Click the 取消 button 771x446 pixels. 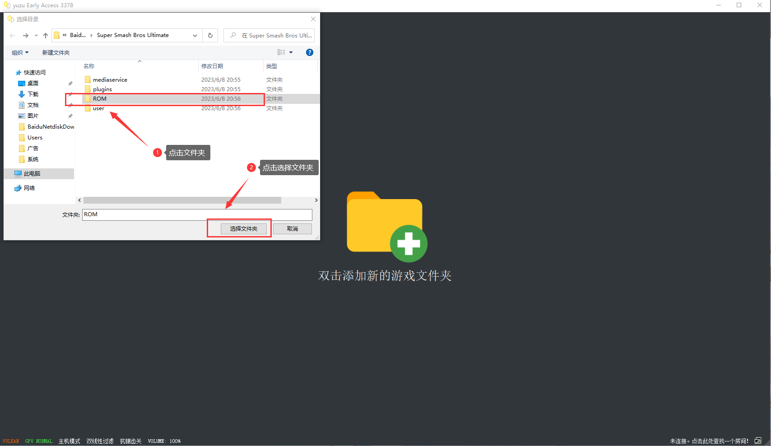point(293,229)
